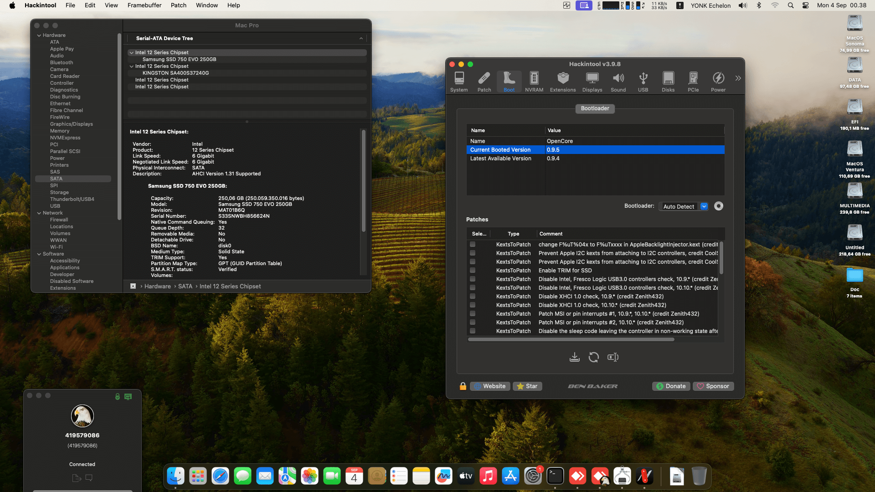The width and height of the screenshot is (875, 492).
Task: Show more toolbar items via double chevron
Action: (x=738, y=78)
